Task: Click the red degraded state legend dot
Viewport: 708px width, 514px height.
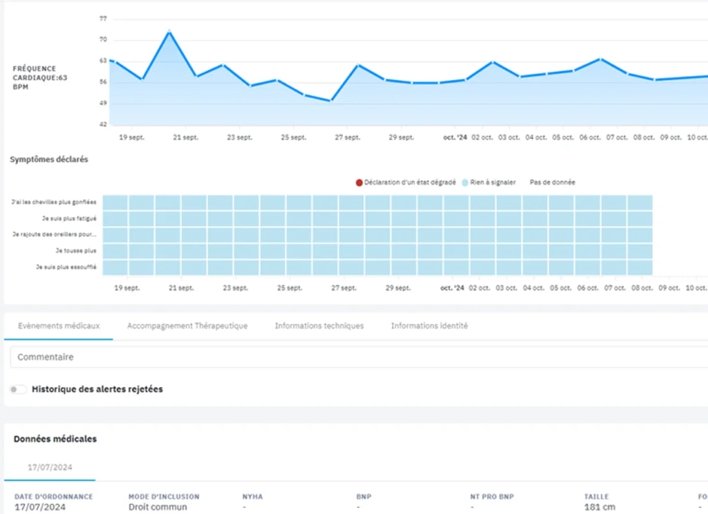Action: pyautogui.click(x=359, y=182)
